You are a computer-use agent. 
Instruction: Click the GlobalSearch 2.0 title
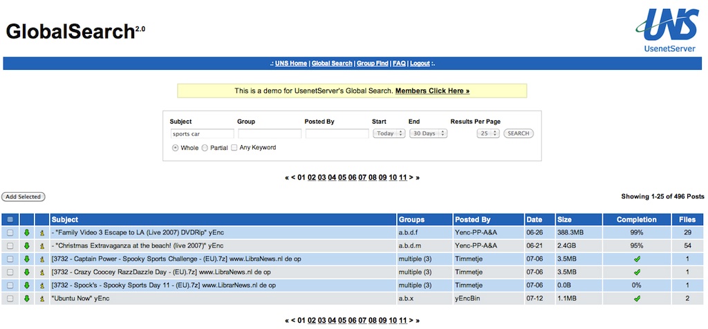point(75,32)
